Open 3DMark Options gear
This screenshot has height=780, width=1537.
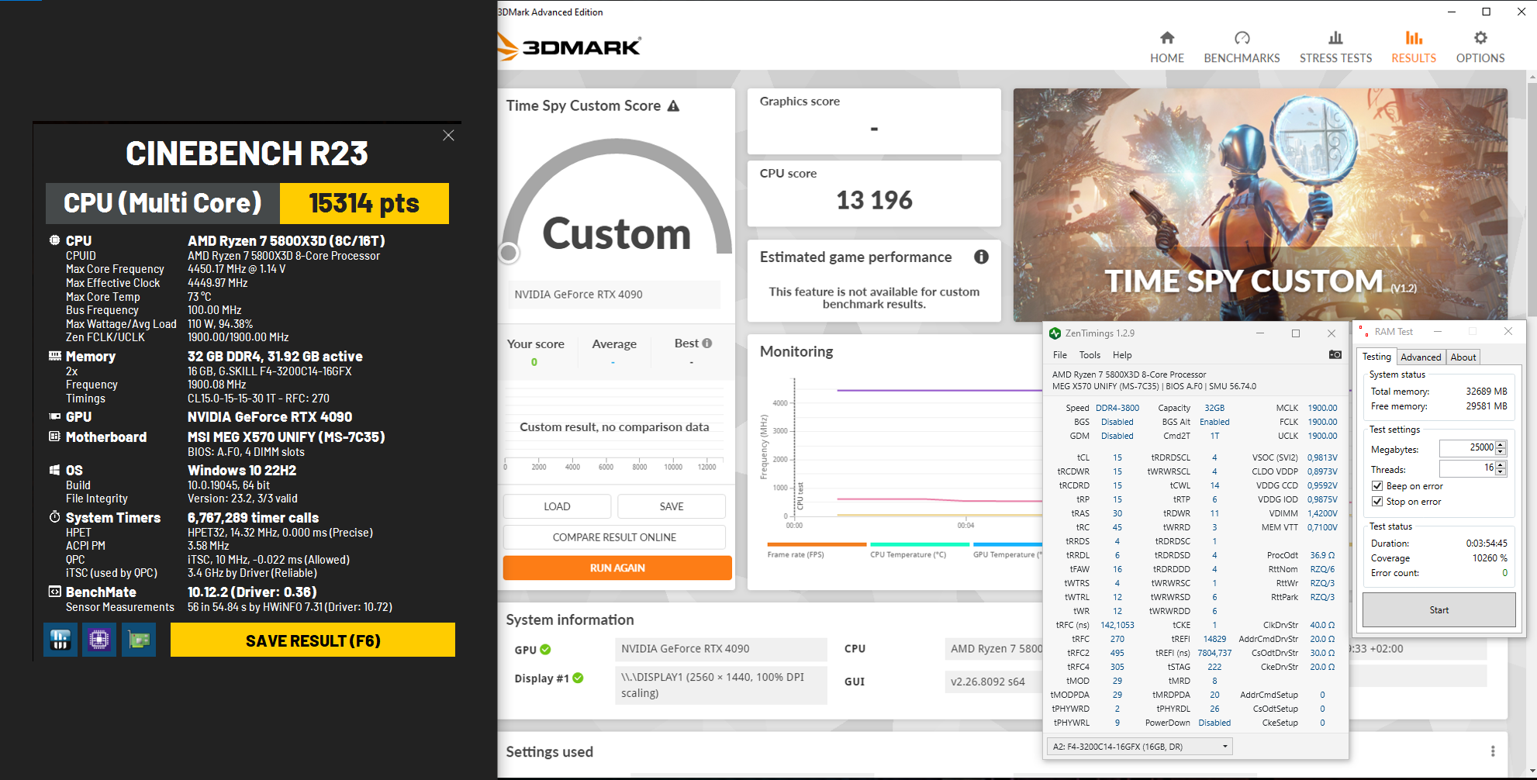(x=1480, y=38)
